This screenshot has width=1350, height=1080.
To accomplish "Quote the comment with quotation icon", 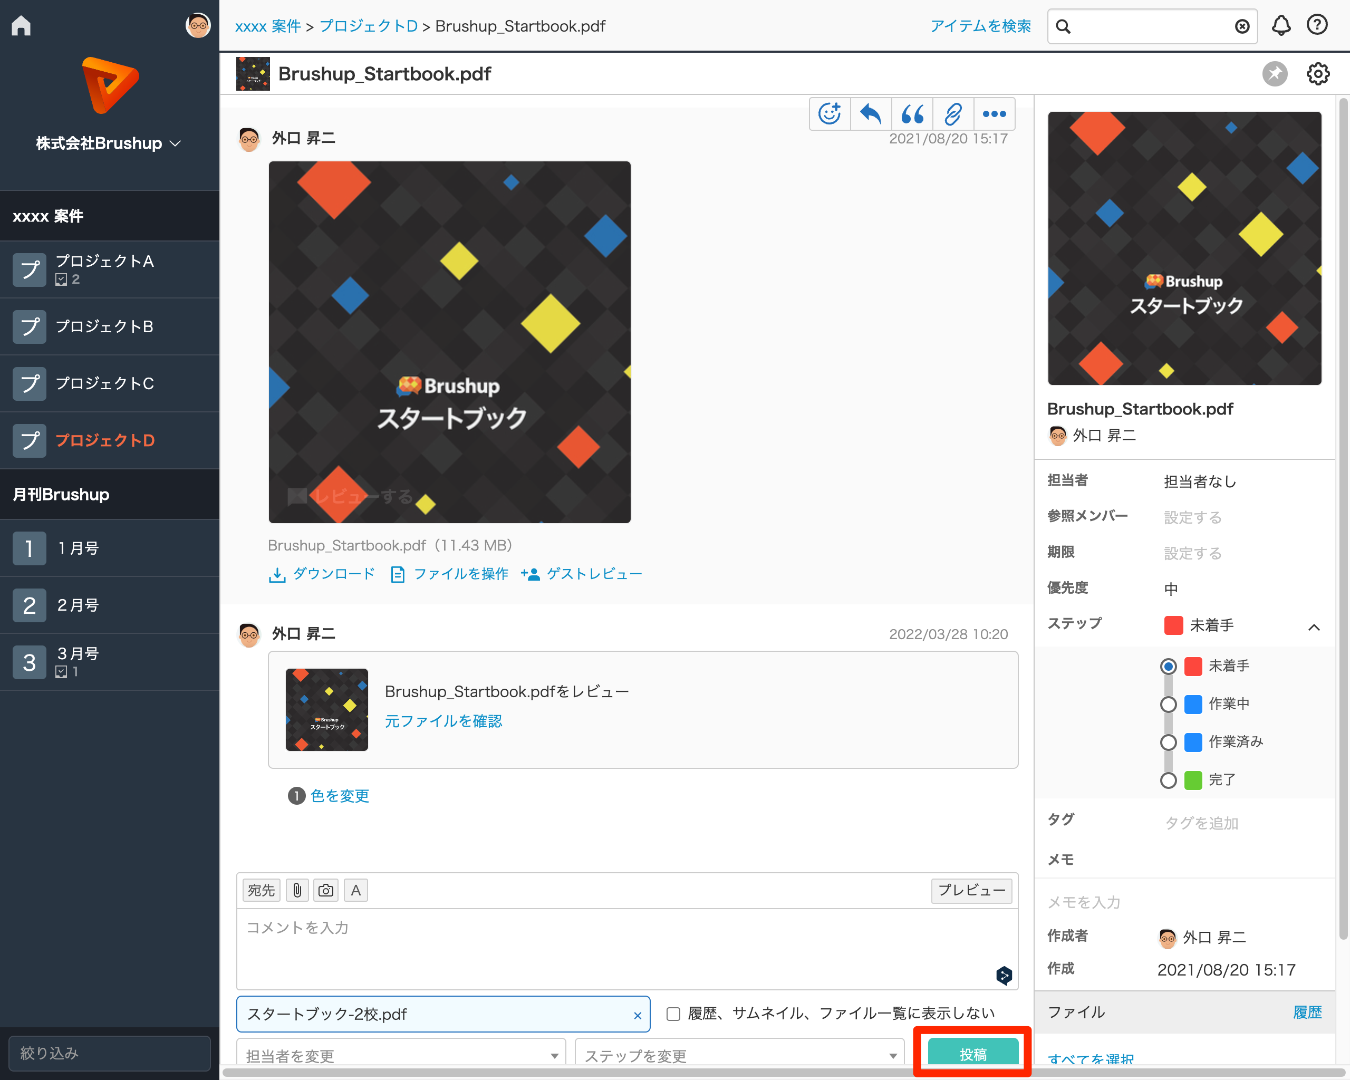I will (x=912, y=114).
